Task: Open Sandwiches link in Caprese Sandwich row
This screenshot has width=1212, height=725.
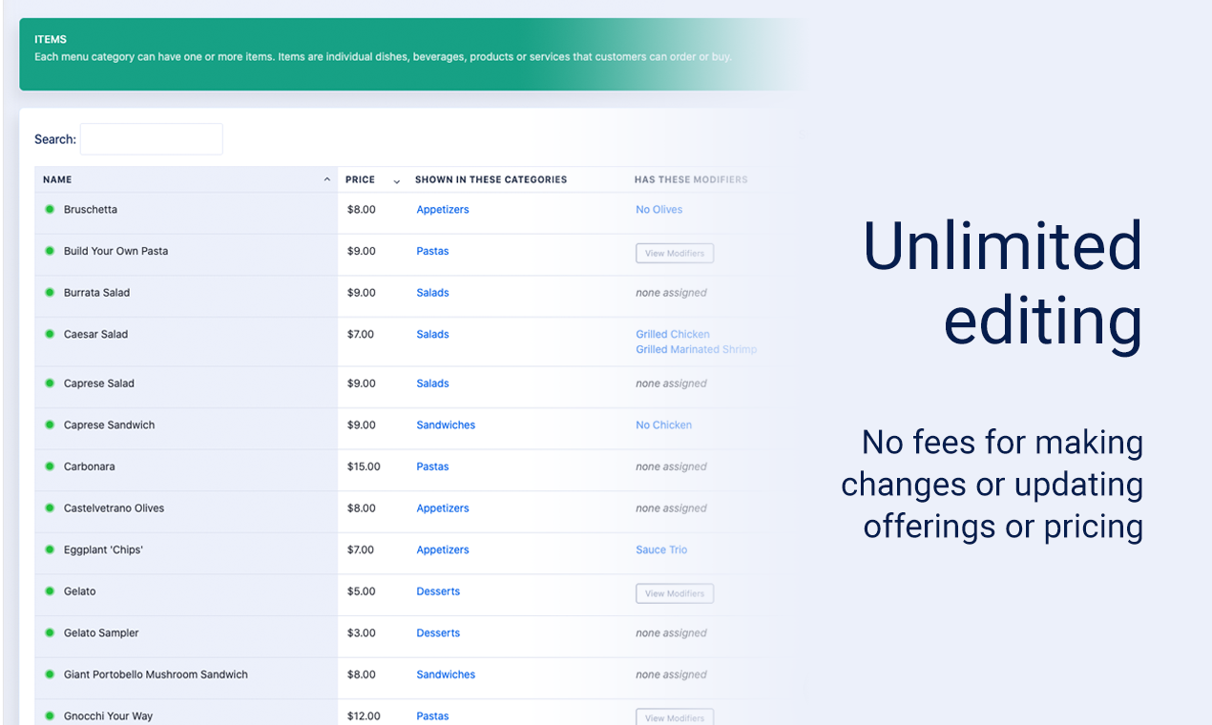Action: point(446,425)
